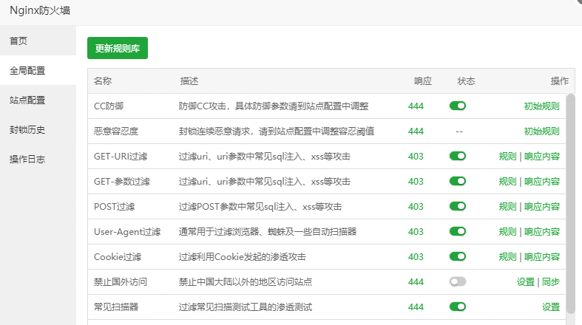
Task: Select the Cookie过滤 name cell
Action: pos(118,257)
